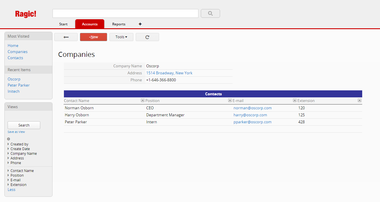Open the 1514 Broadway, New York address link

(169, 73)
